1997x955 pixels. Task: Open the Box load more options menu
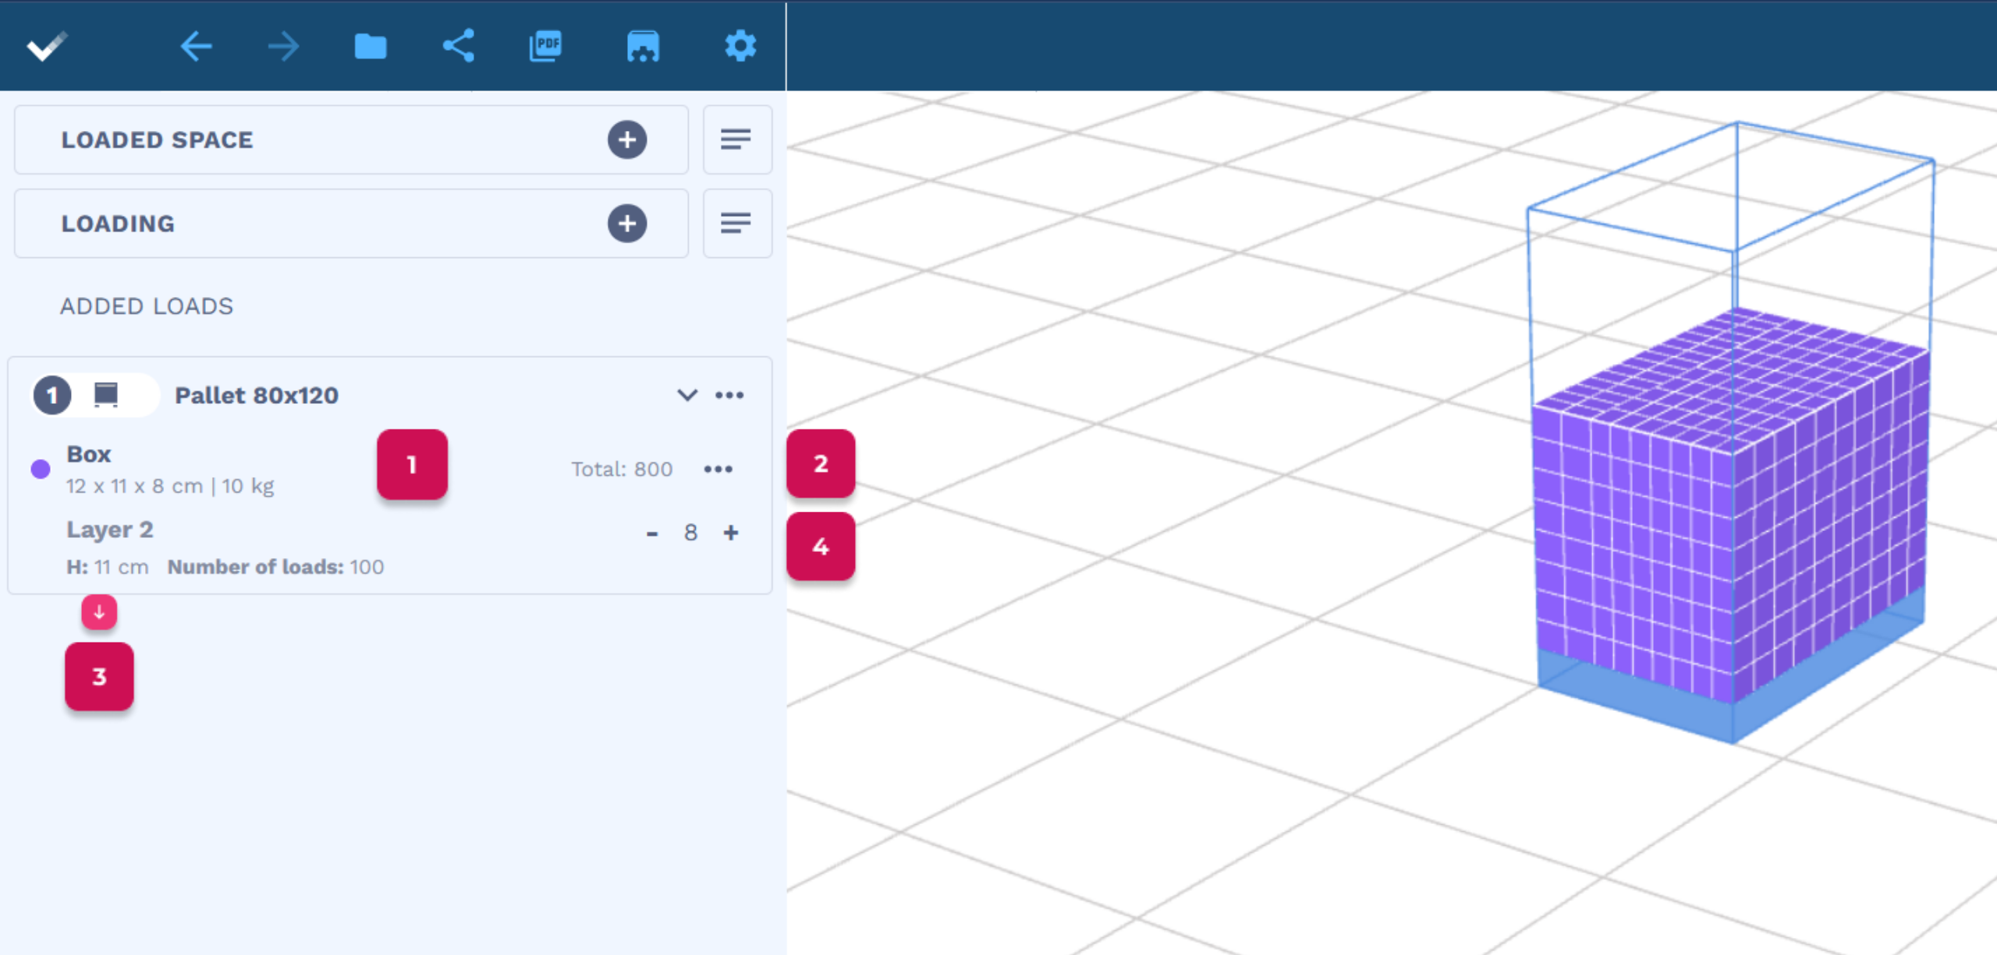[718, 469]
